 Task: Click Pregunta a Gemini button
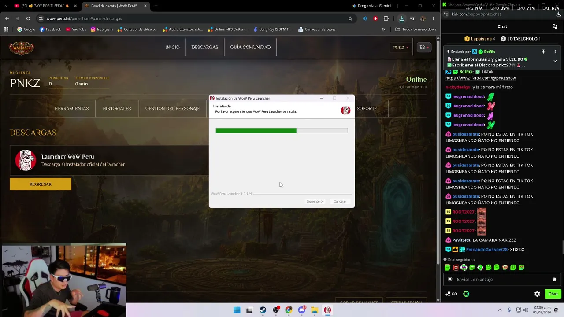371,6
